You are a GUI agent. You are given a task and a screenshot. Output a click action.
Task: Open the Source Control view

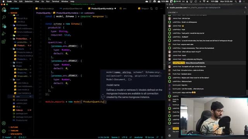click(x=4, y=26)
